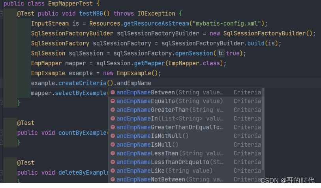The height and width of the screenshot is (188, 321).
Task: Select andEmpNameIn(List<String>) suggestion
Action: click(x=186, y=118)
